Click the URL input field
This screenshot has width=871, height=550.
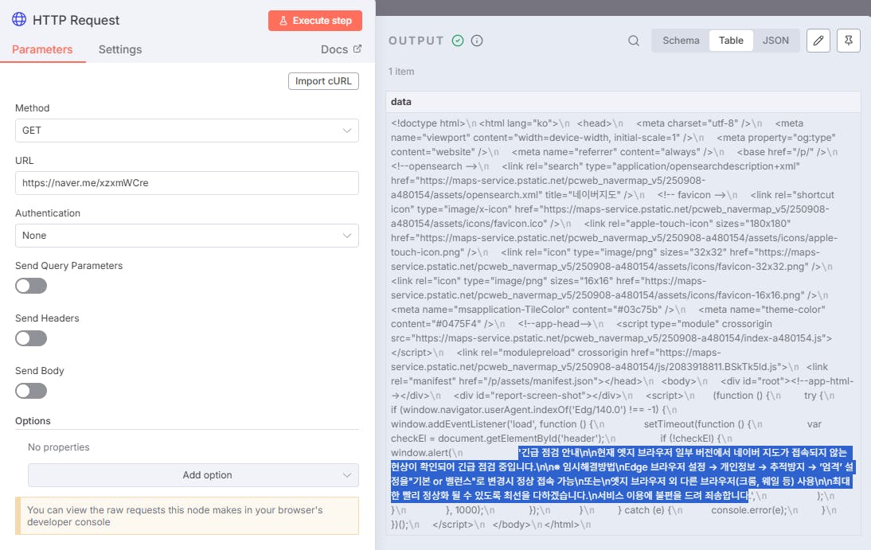[x=186, y=183]
